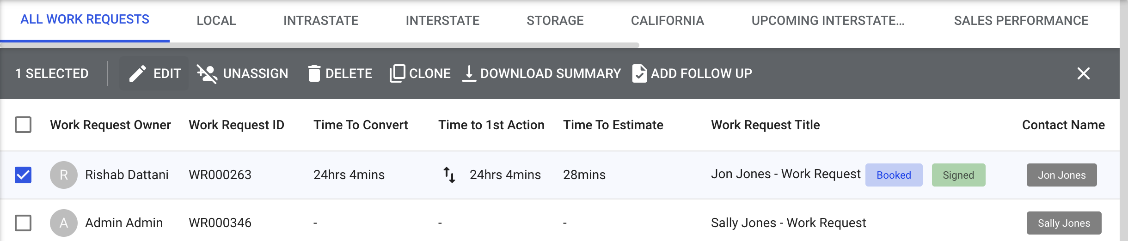Toggle the select-all header checkbox
This screenshot has width=1128, height=241.
pos(23,125)
